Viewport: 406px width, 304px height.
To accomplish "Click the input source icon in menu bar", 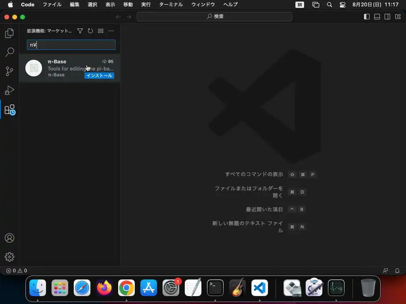I will (300, 5).
